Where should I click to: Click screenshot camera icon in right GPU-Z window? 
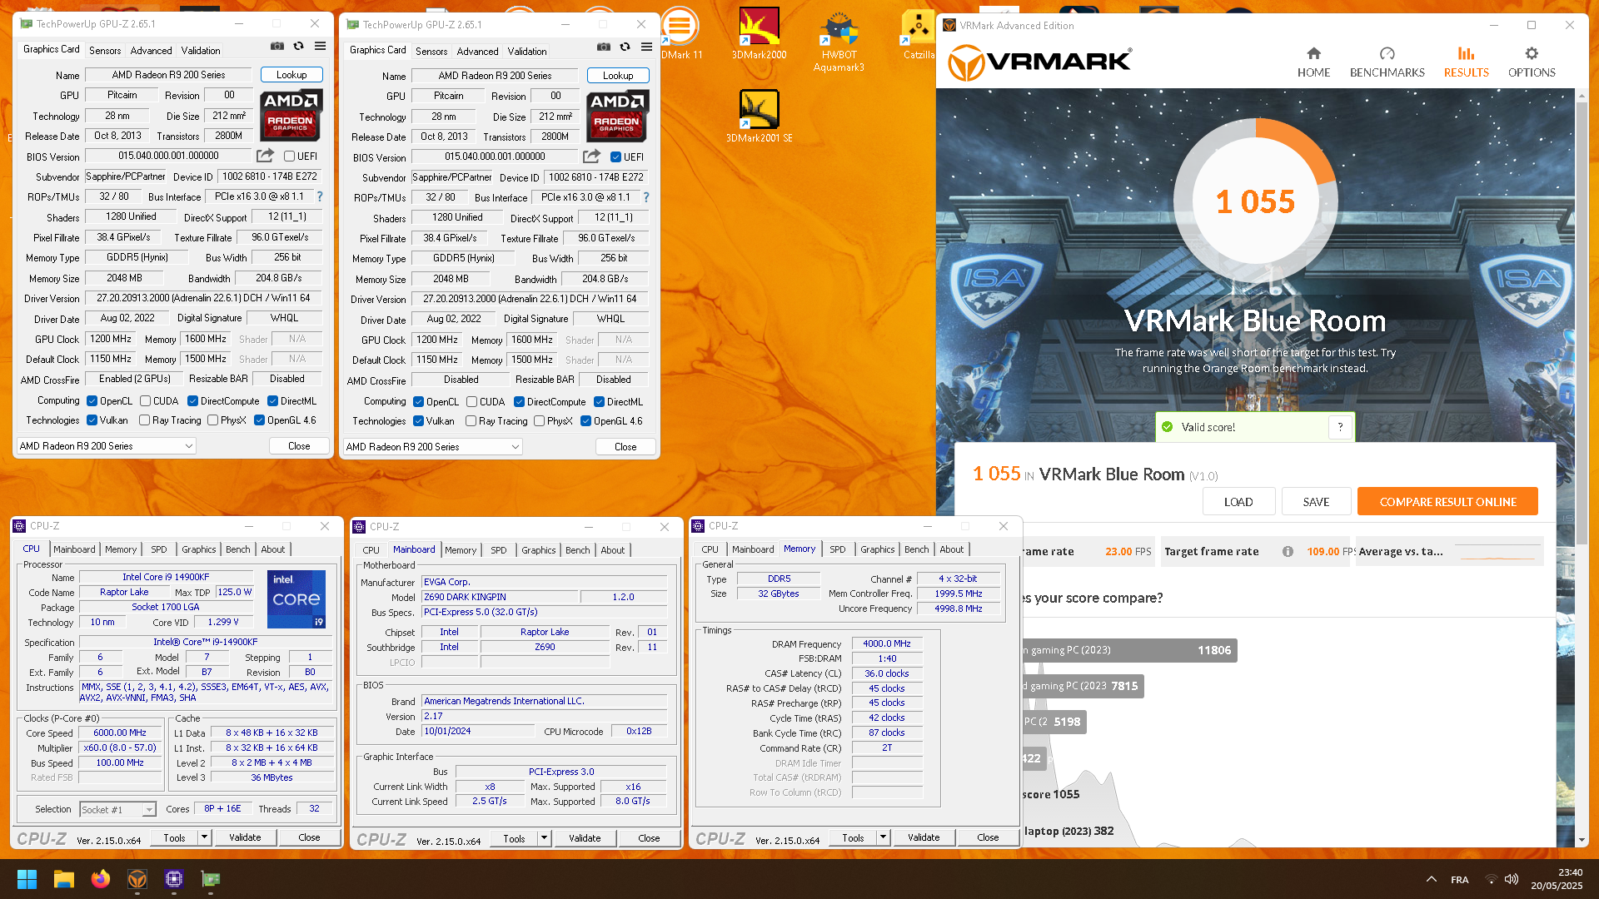[x=604, y=47]
